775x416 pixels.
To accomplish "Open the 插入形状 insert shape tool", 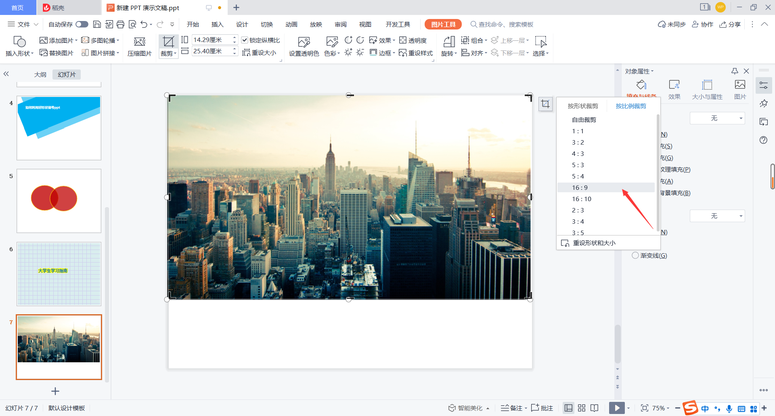I will 19,46.
